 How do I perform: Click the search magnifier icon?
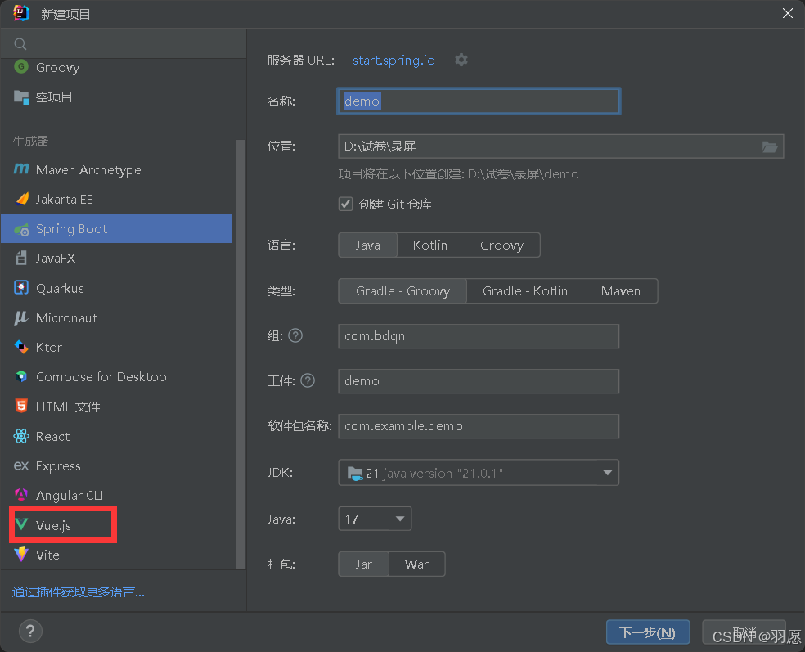click(x=20, y=44)
